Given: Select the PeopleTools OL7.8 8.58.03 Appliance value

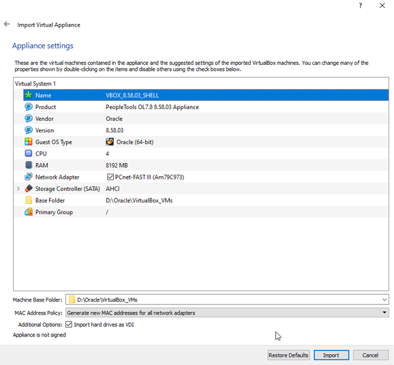Looking at the screenshot, I should [152, 107].
